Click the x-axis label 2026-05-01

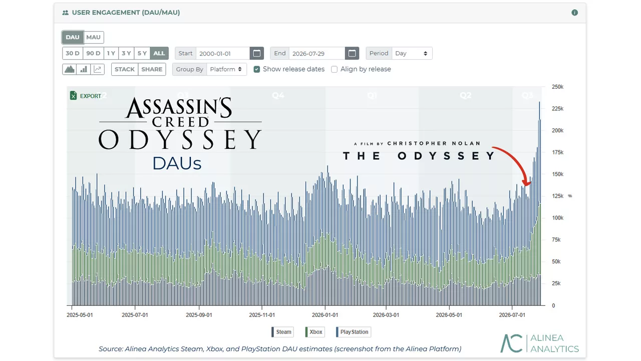pyautogui.click(x=449, y=315)
